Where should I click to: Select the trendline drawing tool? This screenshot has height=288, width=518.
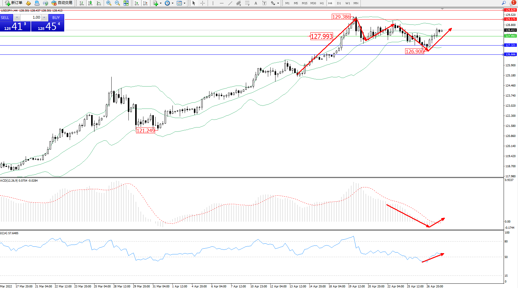tap(230, 3)
